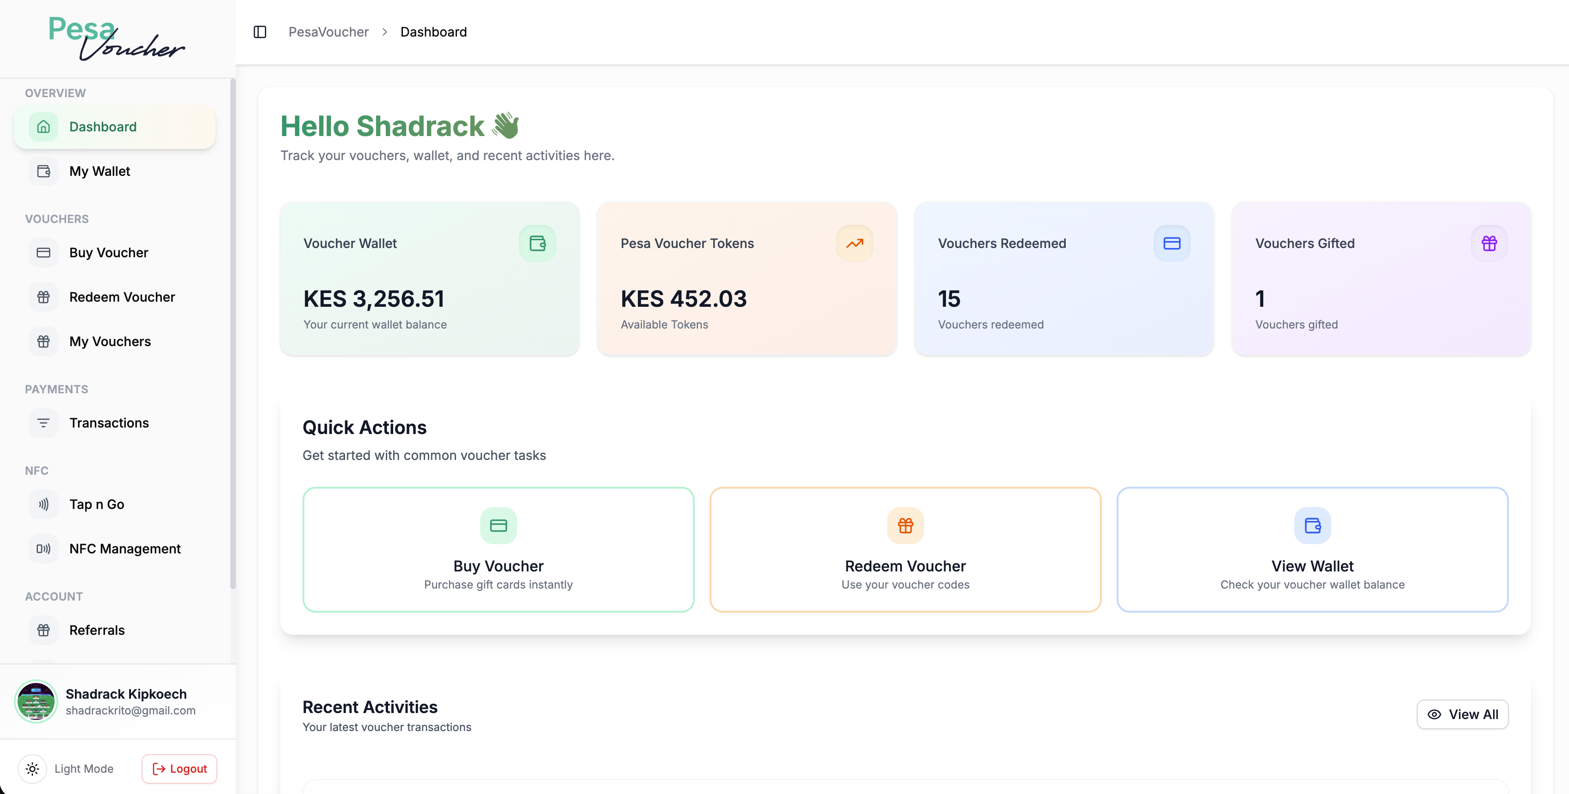Open the Dashboard menu item
The height and width of the screenshot is (794, 1569).
pos(115,127)
